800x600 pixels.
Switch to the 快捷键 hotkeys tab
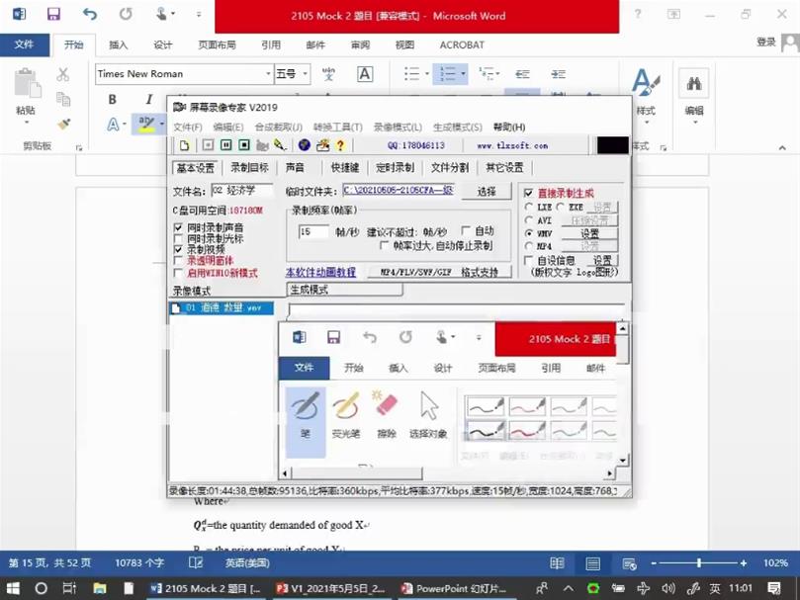[x=345, y=167]
